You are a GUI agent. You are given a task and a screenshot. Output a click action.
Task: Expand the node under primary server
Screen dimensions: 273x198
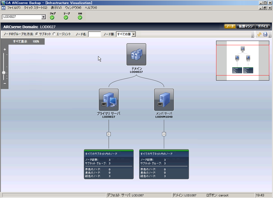(108, 134)
